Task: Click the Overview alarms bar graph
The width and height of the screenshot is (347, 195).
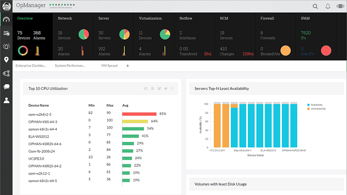Action: (x=37, y=51)
